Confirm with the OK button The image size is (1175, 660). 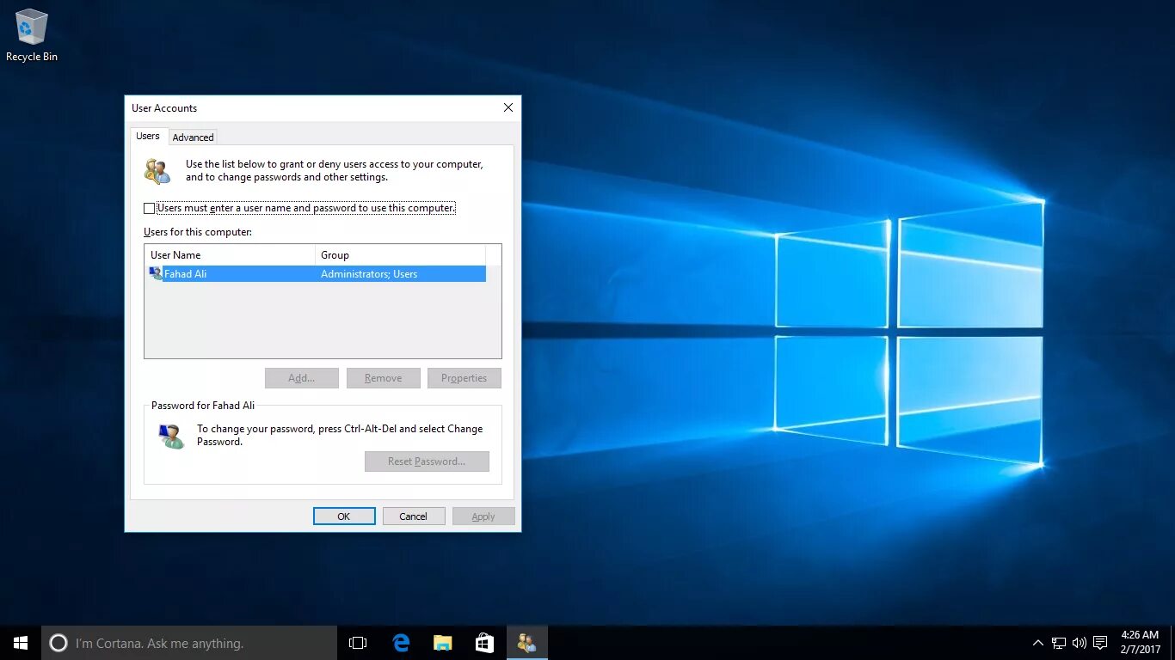coord(344,516)
